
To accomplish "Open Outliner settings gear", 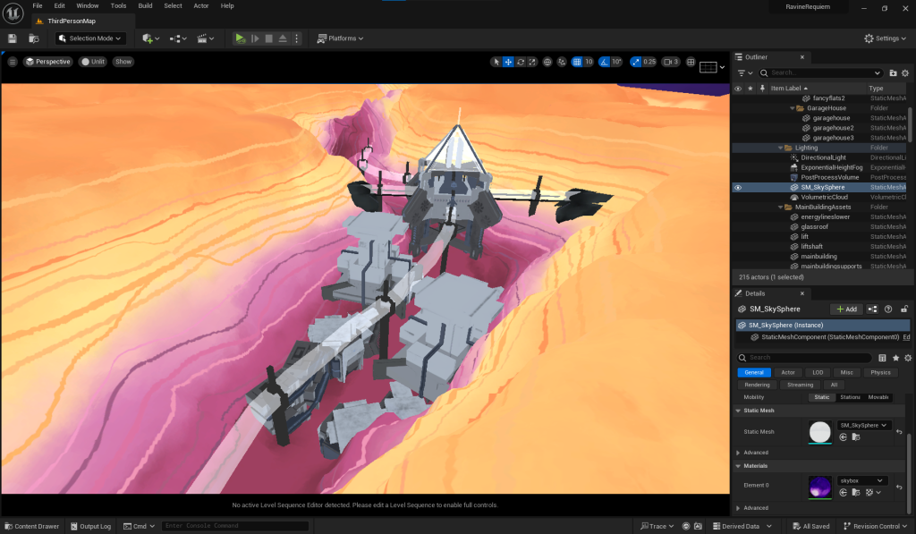I will [x=905, y=73].
